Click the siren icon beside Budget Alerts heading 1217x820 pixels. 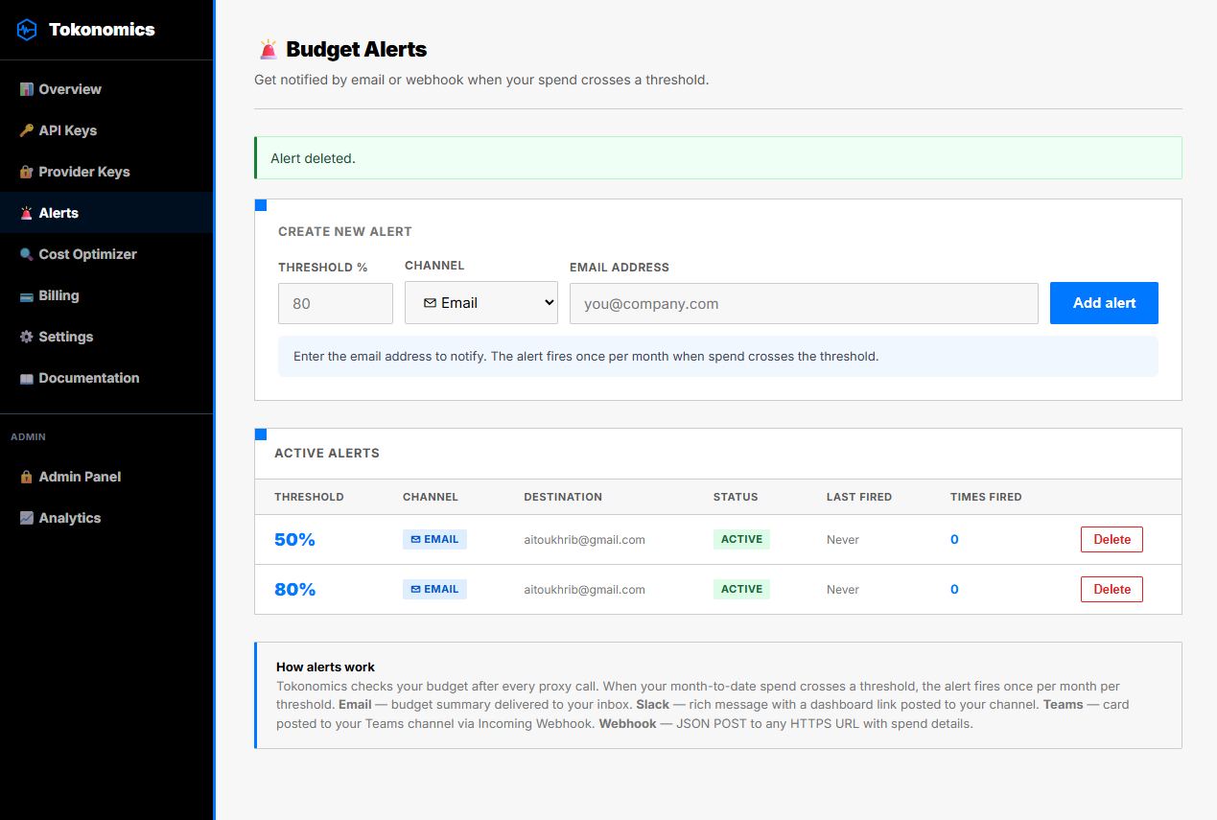point(268,49)
